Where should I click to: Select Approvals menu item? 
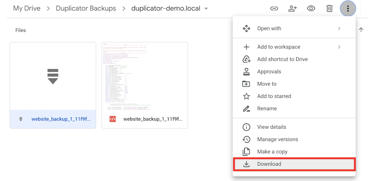[294, 72]
